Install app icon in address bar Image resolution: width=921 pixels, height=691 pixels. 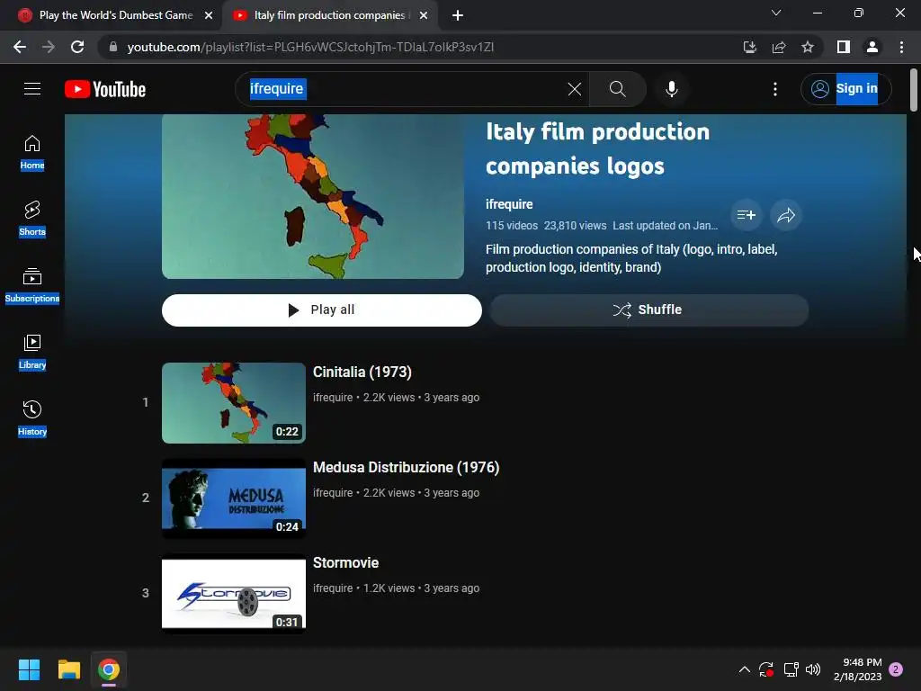pyautogui.click(x=749, y=47)
